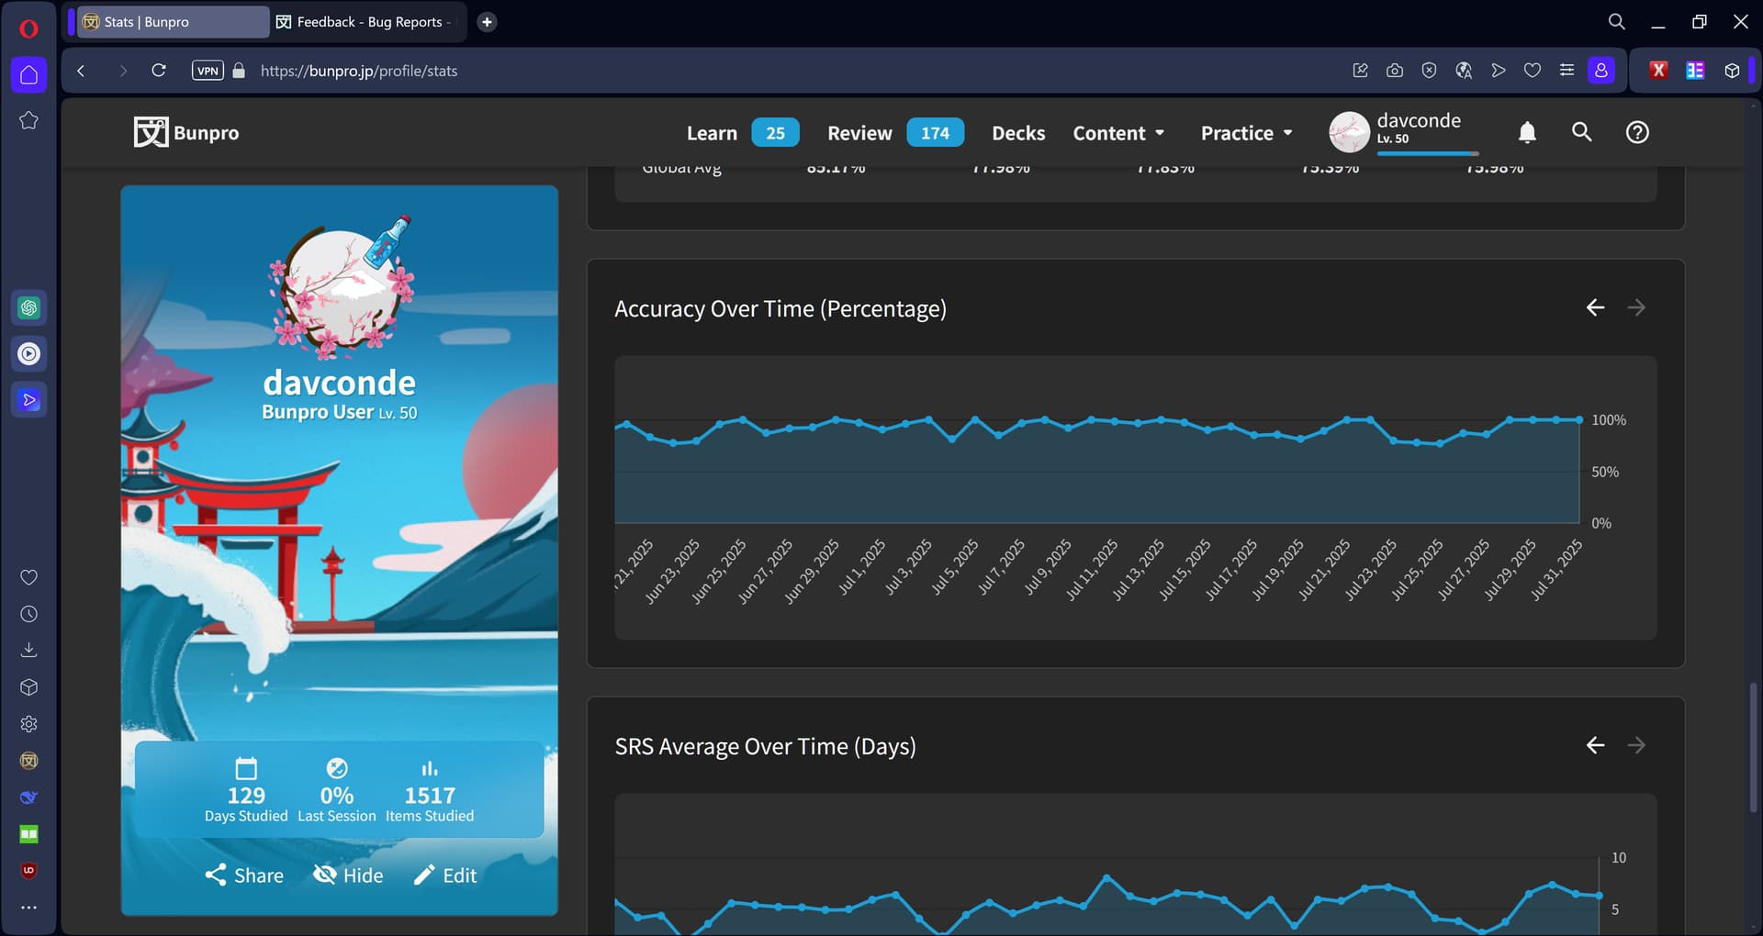
Task: Open Learn with 25 items
Action: pos(742,133)
